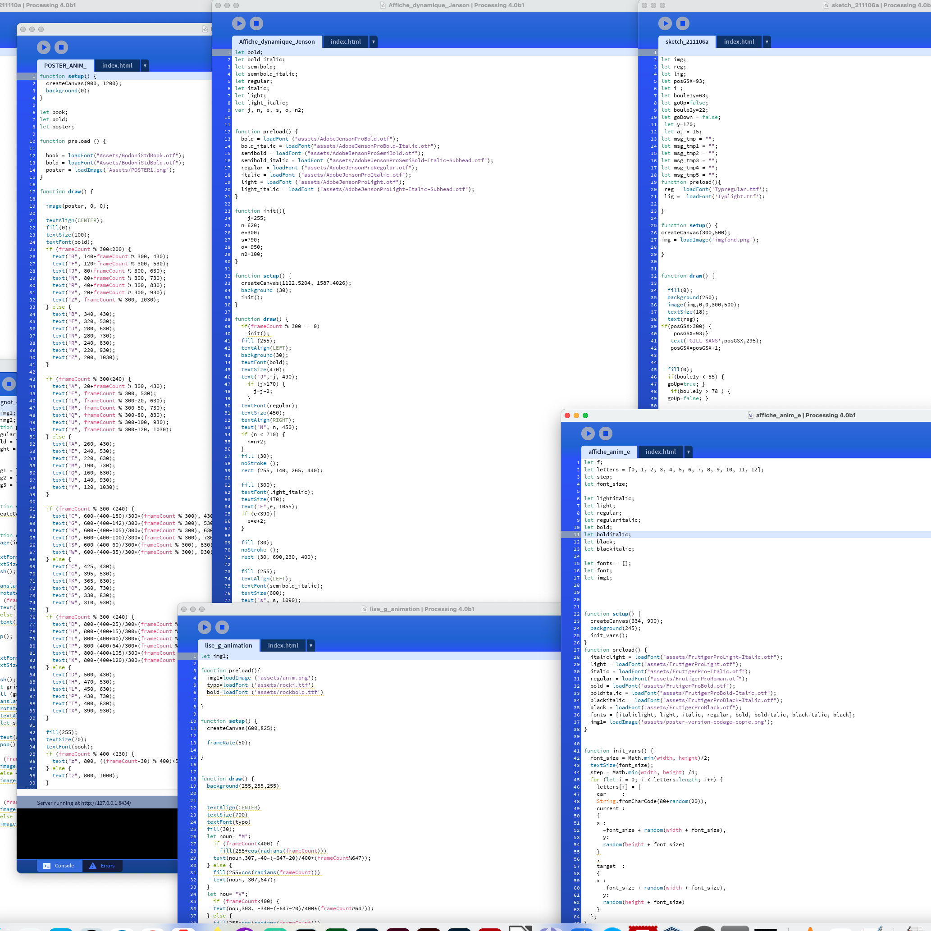The height and width of the screenshot is (931, 931).
Task: Switch to index.html tab in lise_g_animation window
Action: click(283, 645)
